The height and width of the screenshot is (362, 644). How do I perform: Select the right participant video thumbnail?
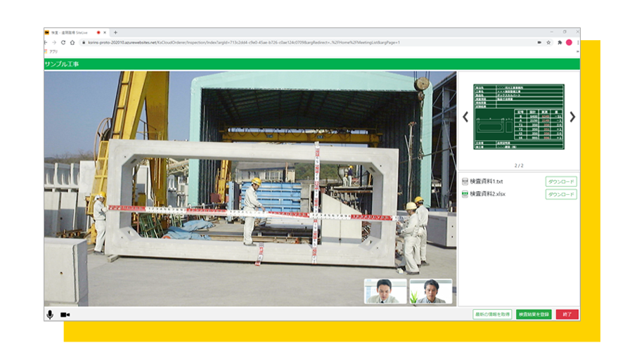430,292
